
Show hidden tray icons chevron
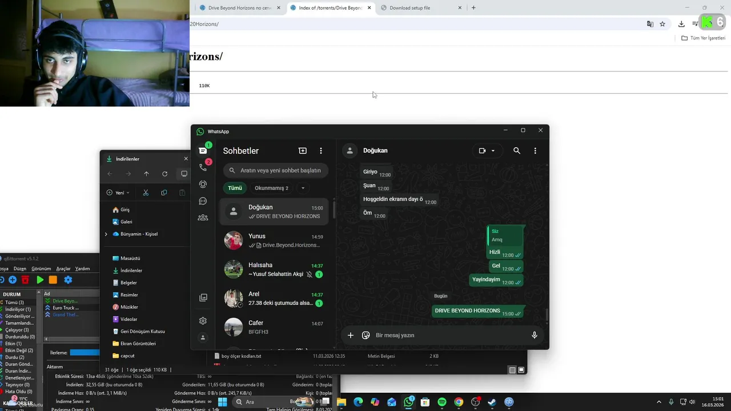click(x=658, y=402)
